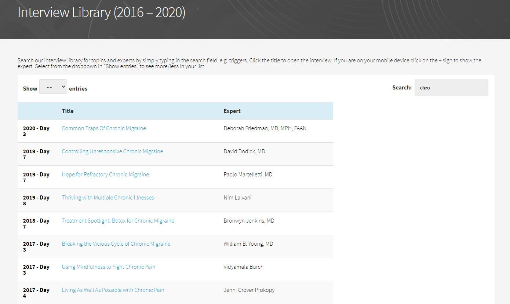Open the Treatment Spotlight: Botox for Chronic Migraine interview
The height and width of the screenshot is (304, 510).
pyautogui.click(x=118, y=220)
